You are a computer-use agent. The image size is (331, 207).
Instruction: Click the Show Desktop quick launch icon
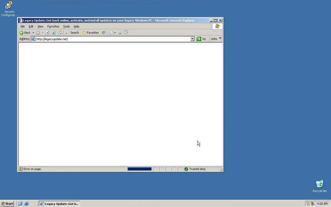pos(20,204)
